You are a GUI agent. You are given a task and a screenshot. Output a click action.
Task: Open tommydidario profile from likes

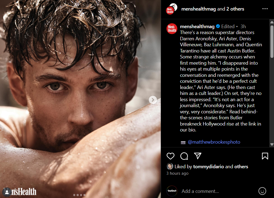[x=208, y=167]
